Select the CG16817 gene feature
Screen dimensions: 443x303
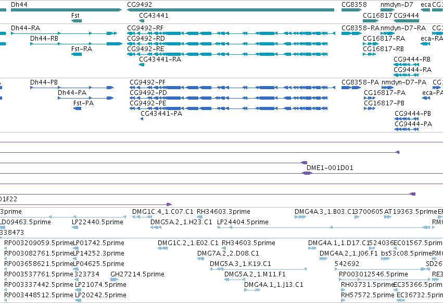[371, 21]
